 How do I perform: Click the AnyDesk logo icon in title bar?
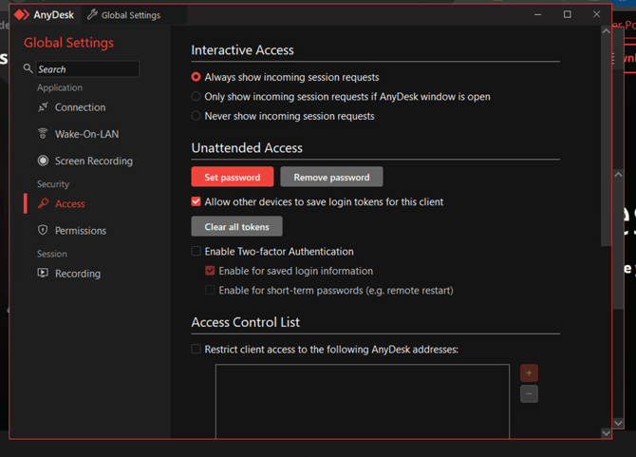(21, 15)
